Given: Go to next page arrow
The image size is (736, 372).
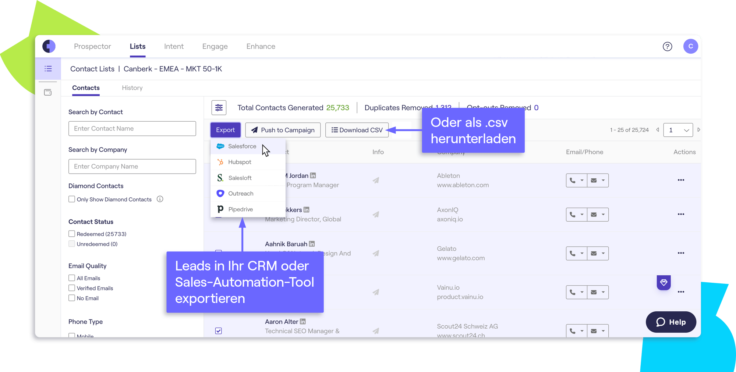Looking at the screenshot, I should coord(698,130).
